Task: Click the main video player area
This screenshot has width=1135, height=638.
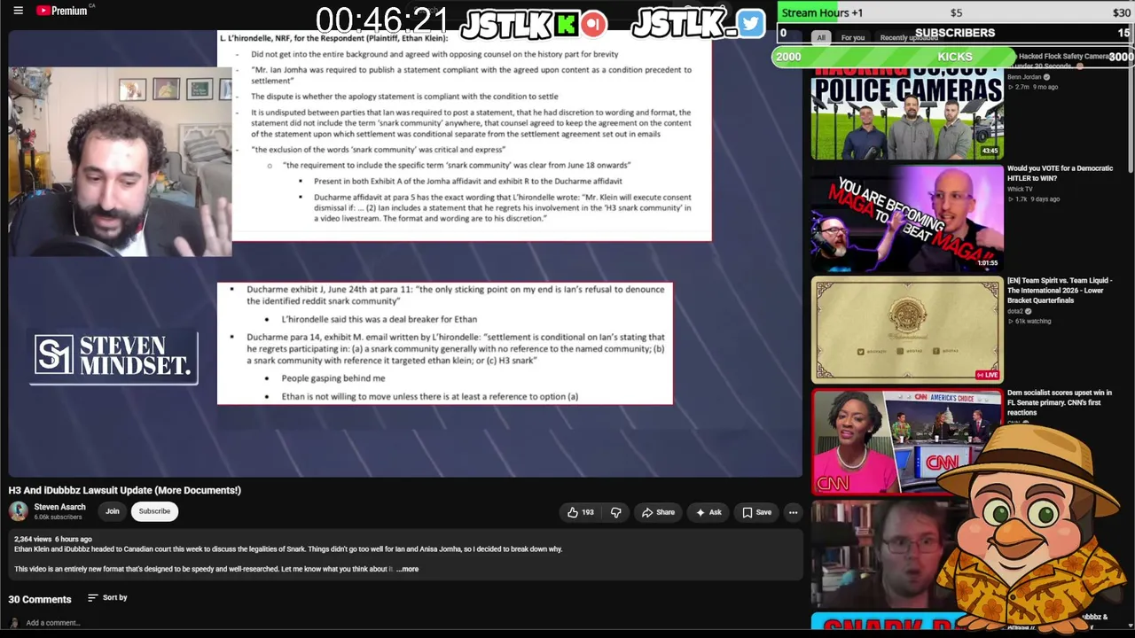Action: pos(406,253)
